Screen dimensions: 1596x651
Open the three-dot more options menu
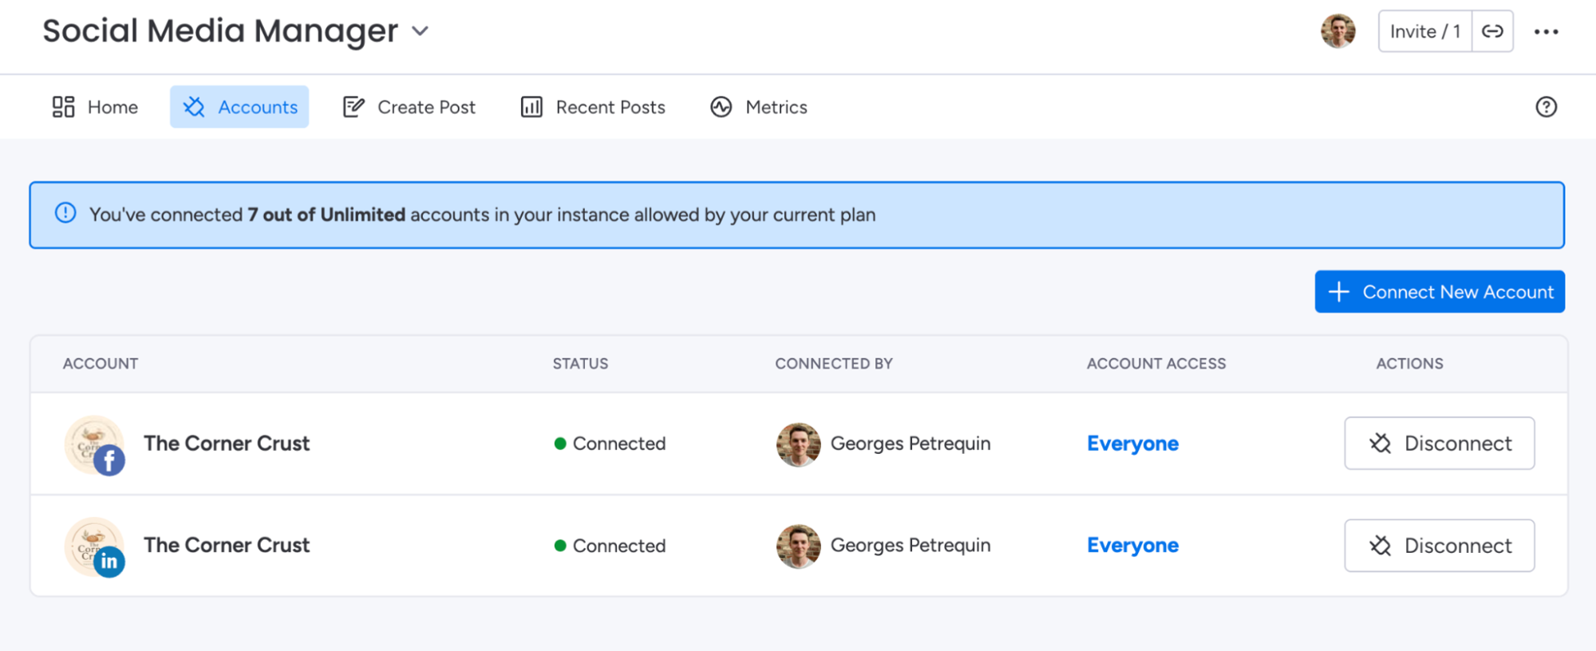pos(1546,32)
